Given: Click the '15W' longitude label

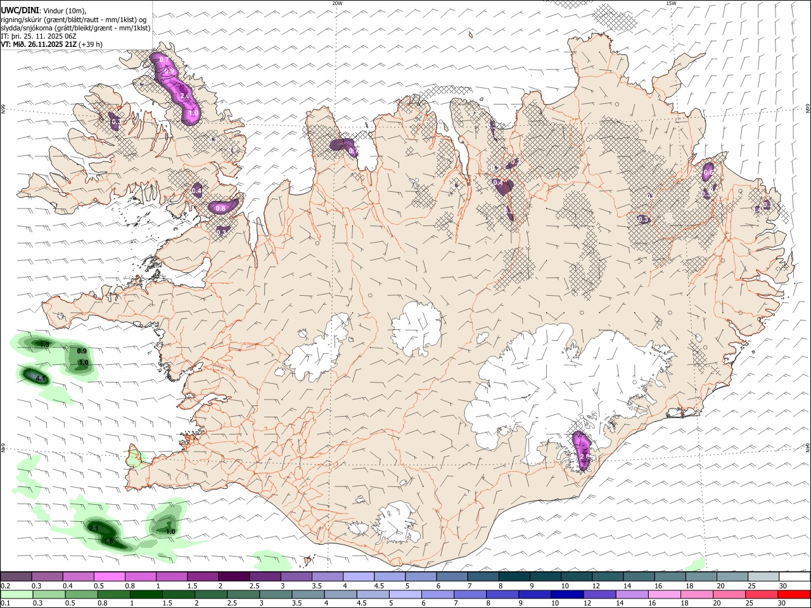Looking at the screenshot, I should point(671,3).
